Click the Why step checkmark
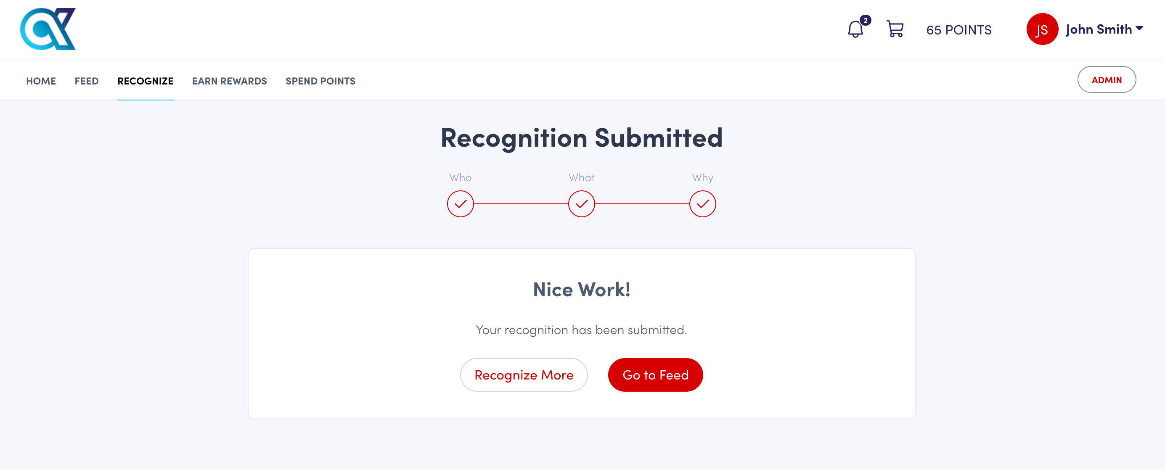 click(702, 204)
